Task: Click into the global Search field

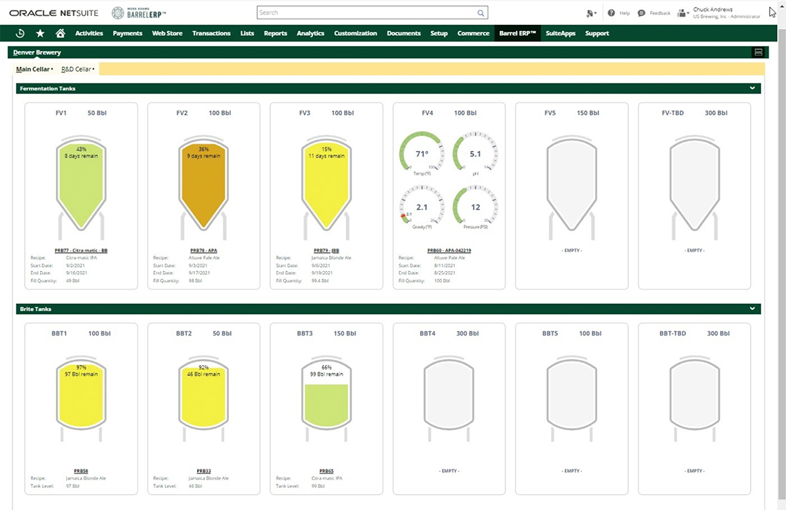Action: [x=365, y=12]
